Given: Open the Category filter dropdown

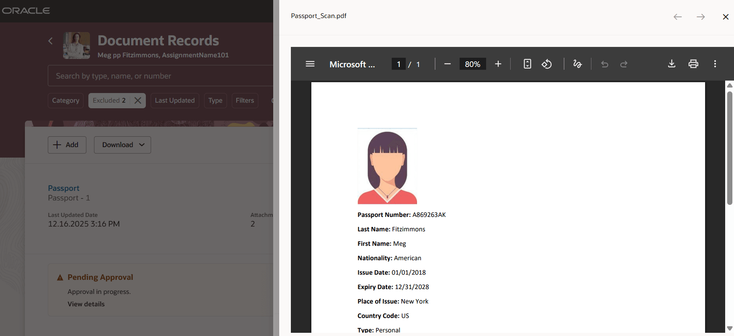Looking at the screenshot, I should point(65,101).
